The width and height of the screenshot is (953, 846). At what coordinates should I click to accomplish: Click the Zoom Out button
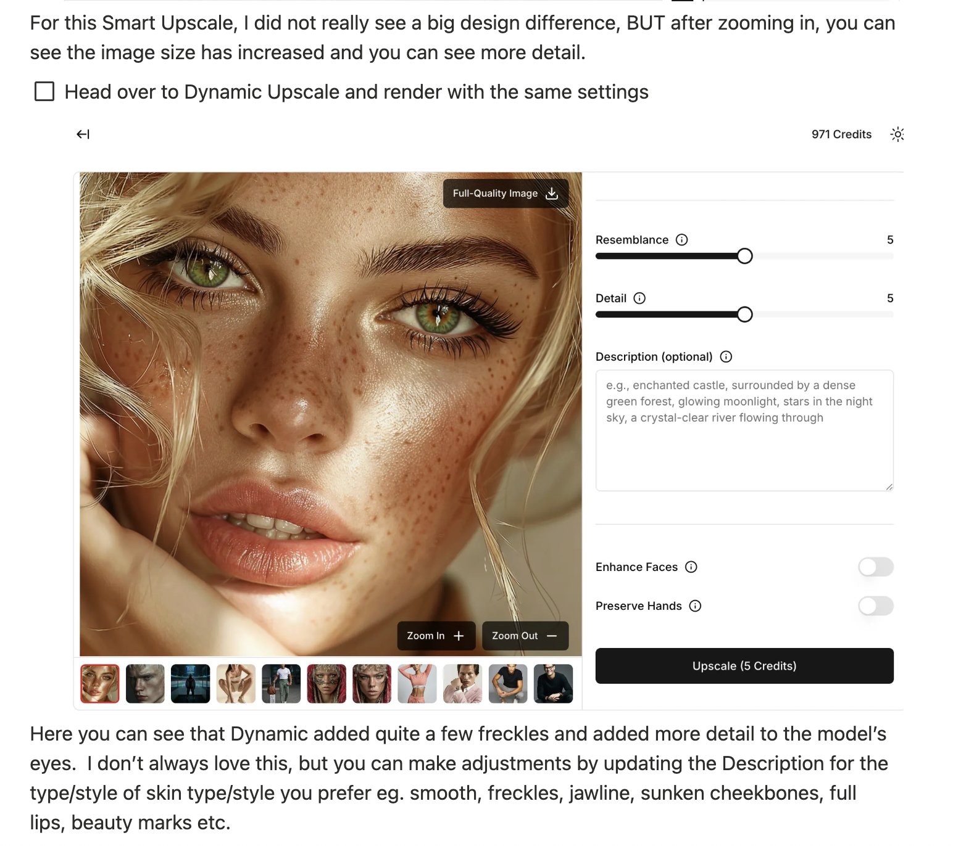pyautogui.click(x=525, y=636)
